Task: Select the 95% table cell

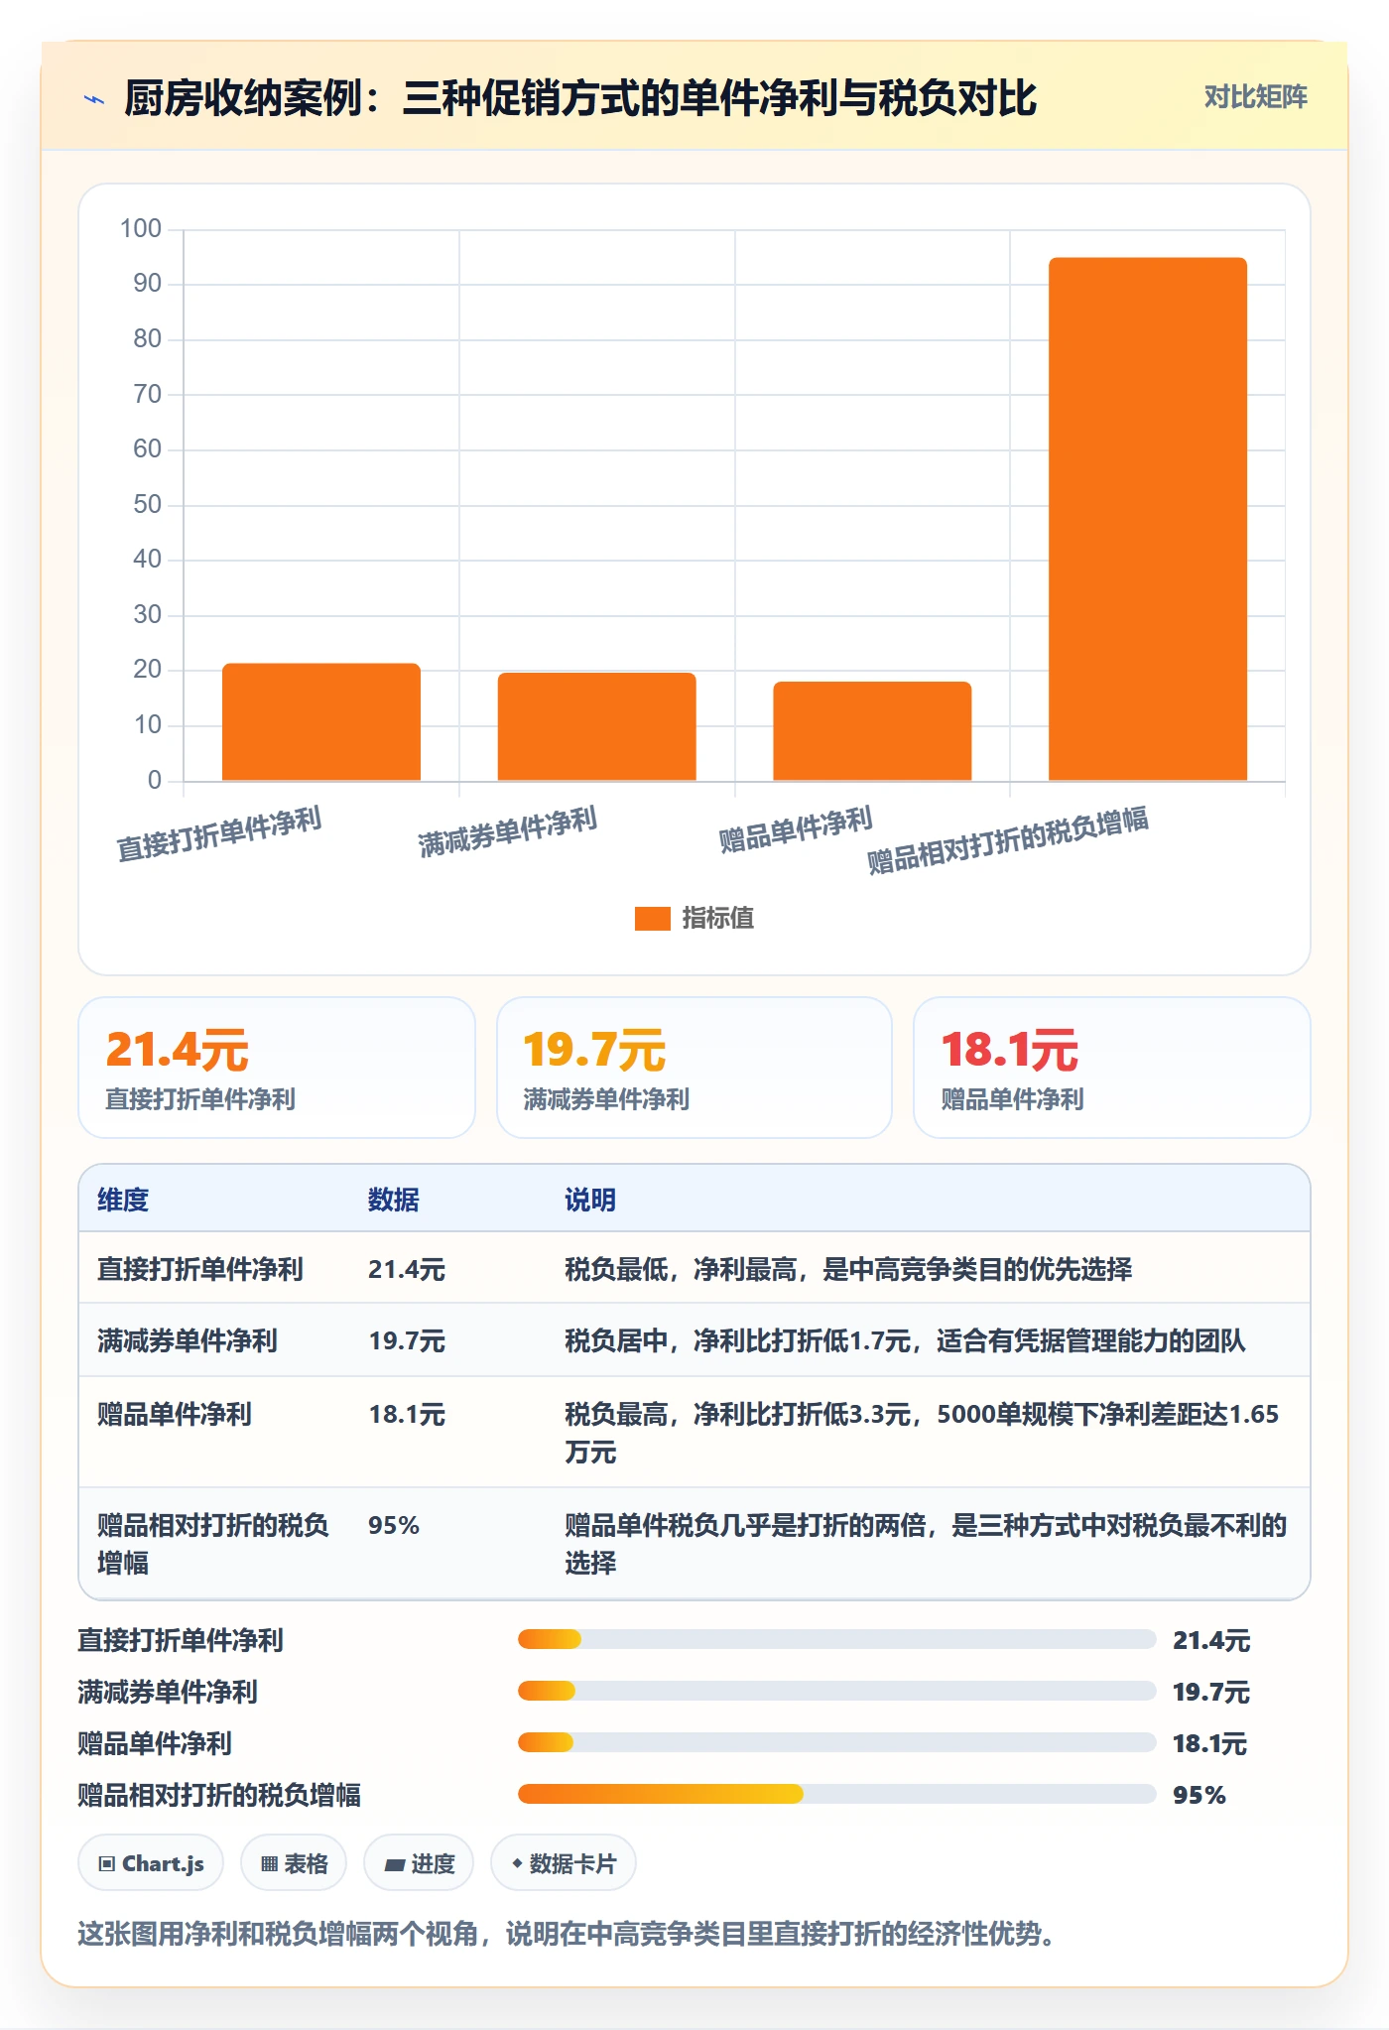Action: tap(394, 1526)
